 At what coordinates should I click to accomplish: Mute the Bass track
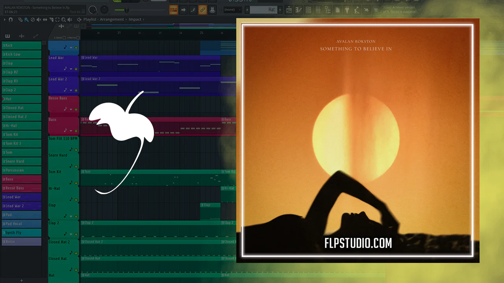76,131
